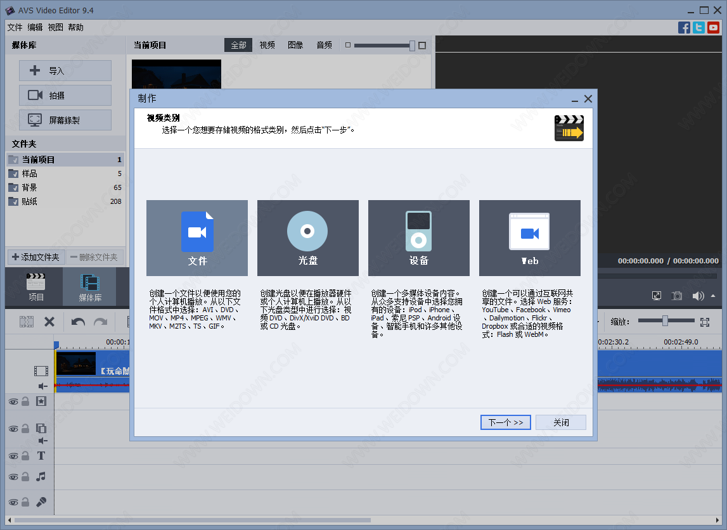Select the 背景 folder in the list

tap(30, 187)
